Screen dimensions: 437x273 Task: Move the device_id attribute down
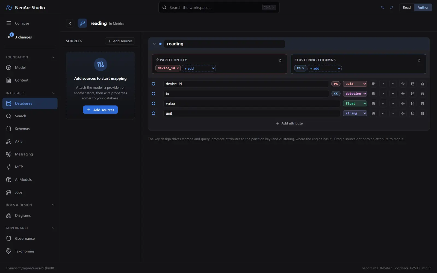click(x=393, y=84)
